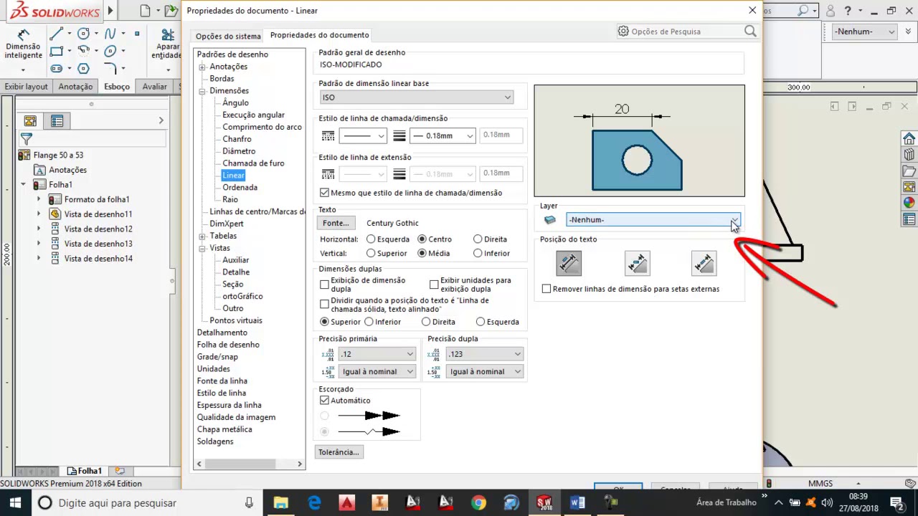Expand the Anotações tree node
This screenshot has width=918, height=516.
202,67
